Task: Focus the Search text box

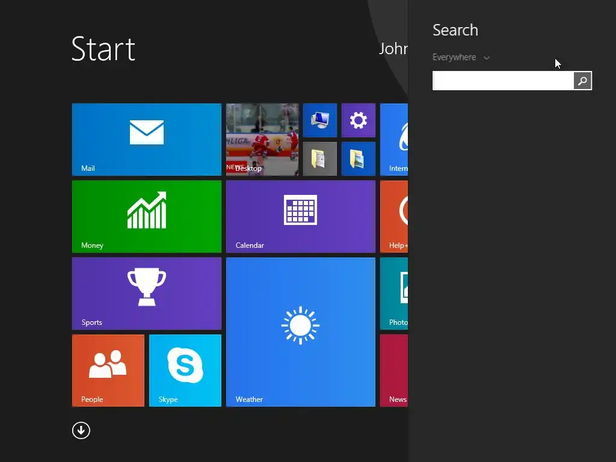Action: pyautogui.click(x=503, y=81)
